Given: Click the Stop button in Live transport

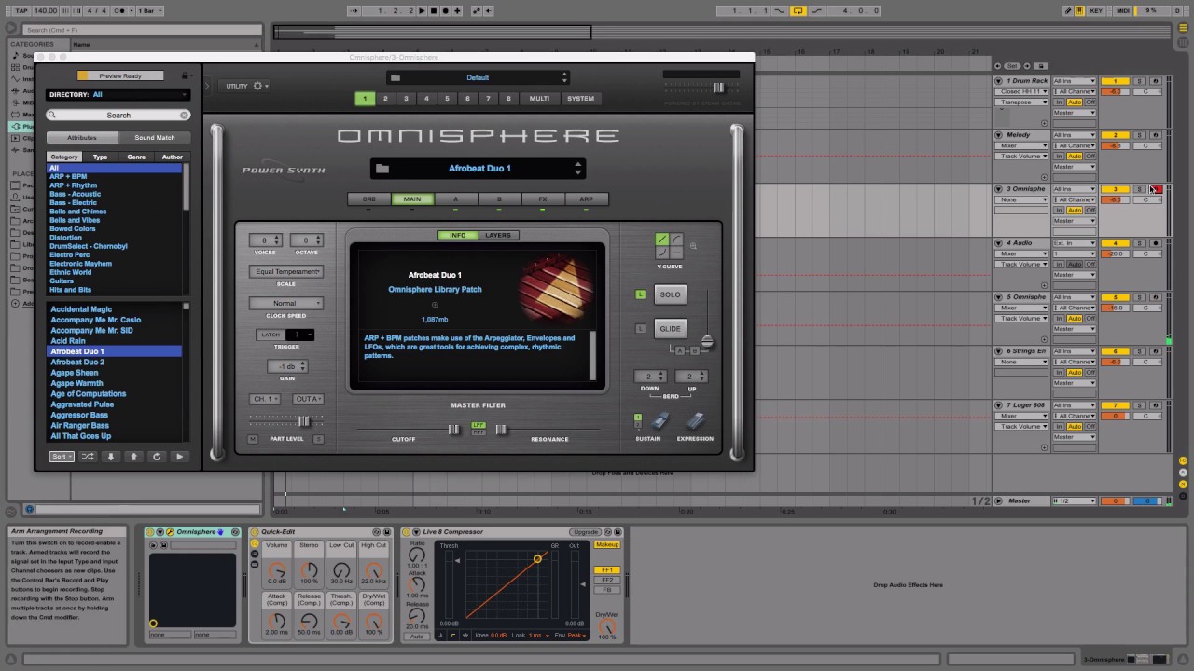Looking at the screenshot, I should pos(434,10).
